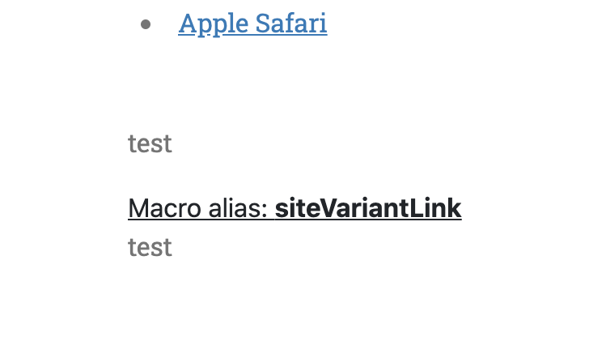Click the capital A of Apple
Screen dimensions: 589x337
click(x=187, y=23)
